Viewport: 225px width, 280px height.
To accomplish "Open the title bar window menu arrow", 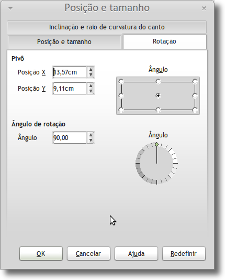I will tap(10, 8).
